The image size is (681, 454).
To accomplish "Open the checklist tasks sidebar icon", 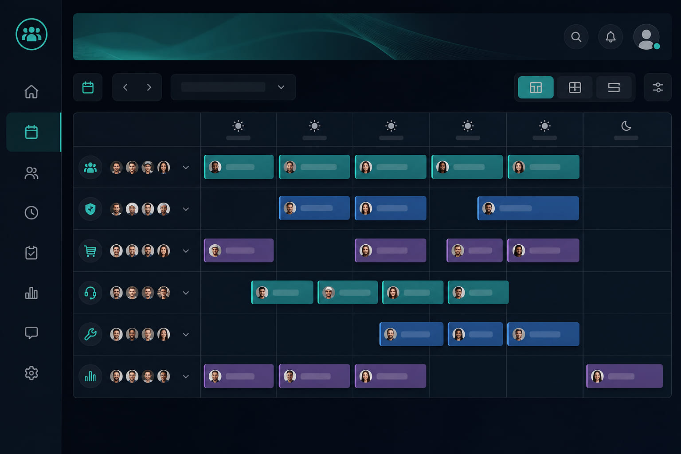I will click(x=31, y=253).
